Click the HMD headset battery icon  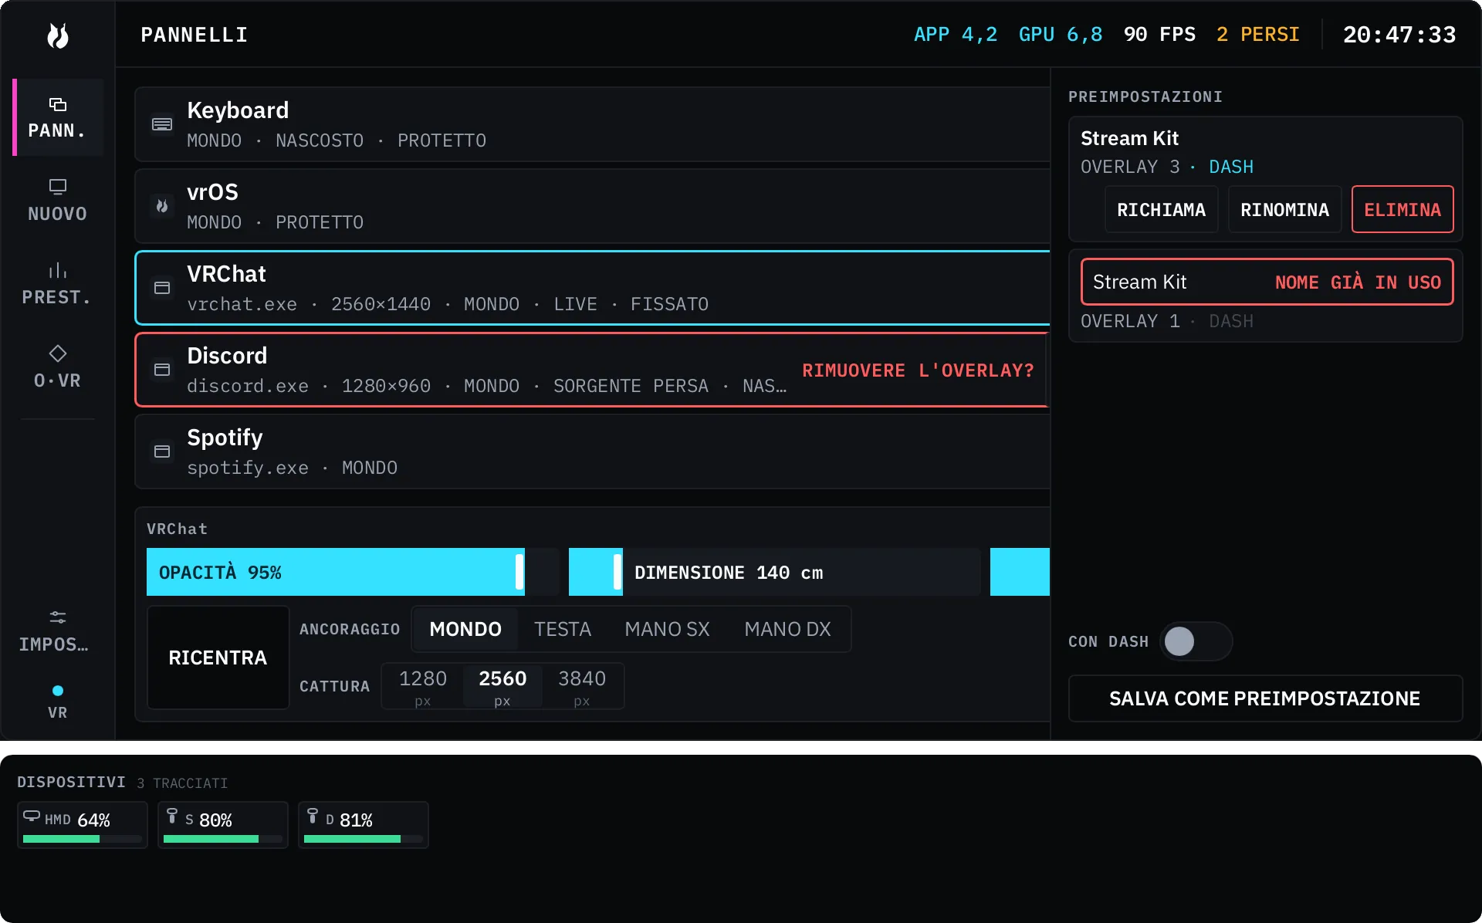(32, 816)
